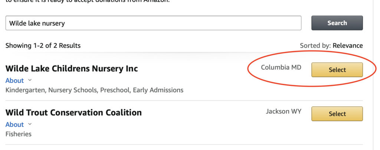Open About link under Wilde Lake Childrens Nursery
This screenshot has height=150, width=380.
[14, 80]
